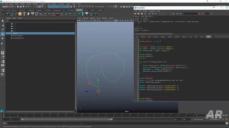The height and width of the screenshot is (128, 229).
Task: Open the Rigging menu set dropdown
Action: tap(8, 6)
